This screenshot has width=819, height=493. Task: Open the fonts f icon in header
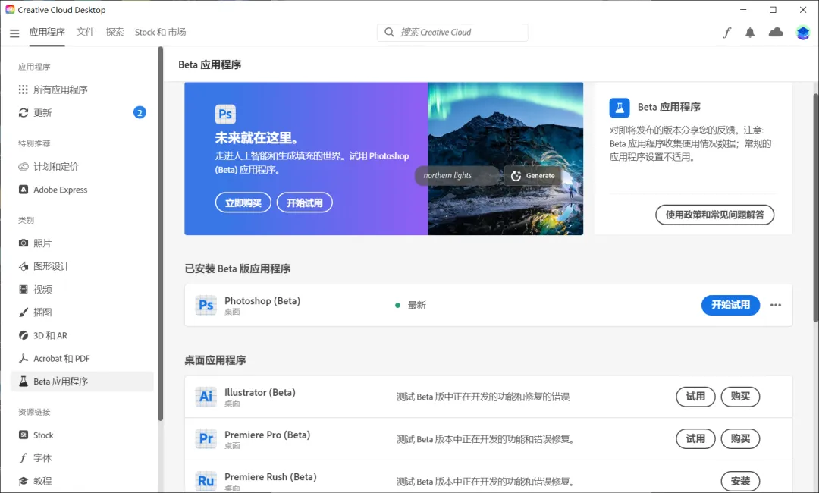click(x=727, y=33)
